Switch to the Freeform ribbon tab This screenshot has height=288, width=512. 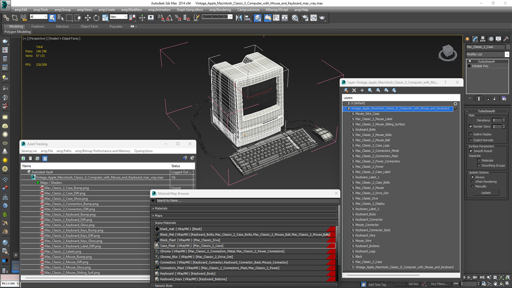38,26
